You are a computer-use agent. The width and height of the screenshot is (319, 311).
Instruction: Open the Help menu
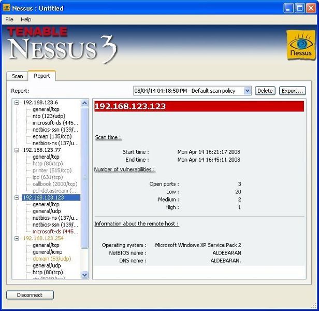(26, 19)
